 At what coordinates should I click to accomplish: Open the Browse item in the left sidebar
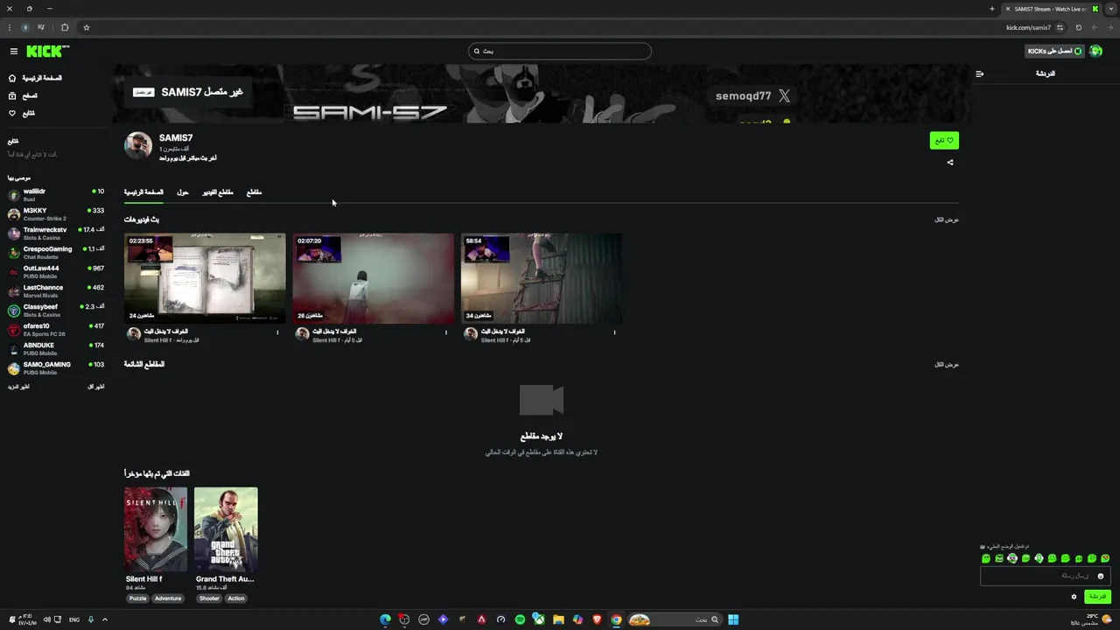pyautogui.click(x=24, y=95)
